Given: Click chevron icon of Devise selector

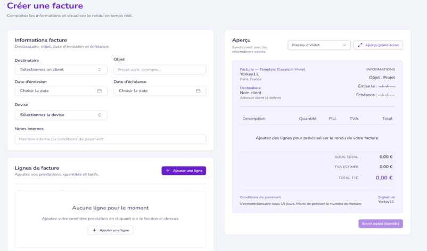Looking at the screenshot, I should tap(99, 115).
